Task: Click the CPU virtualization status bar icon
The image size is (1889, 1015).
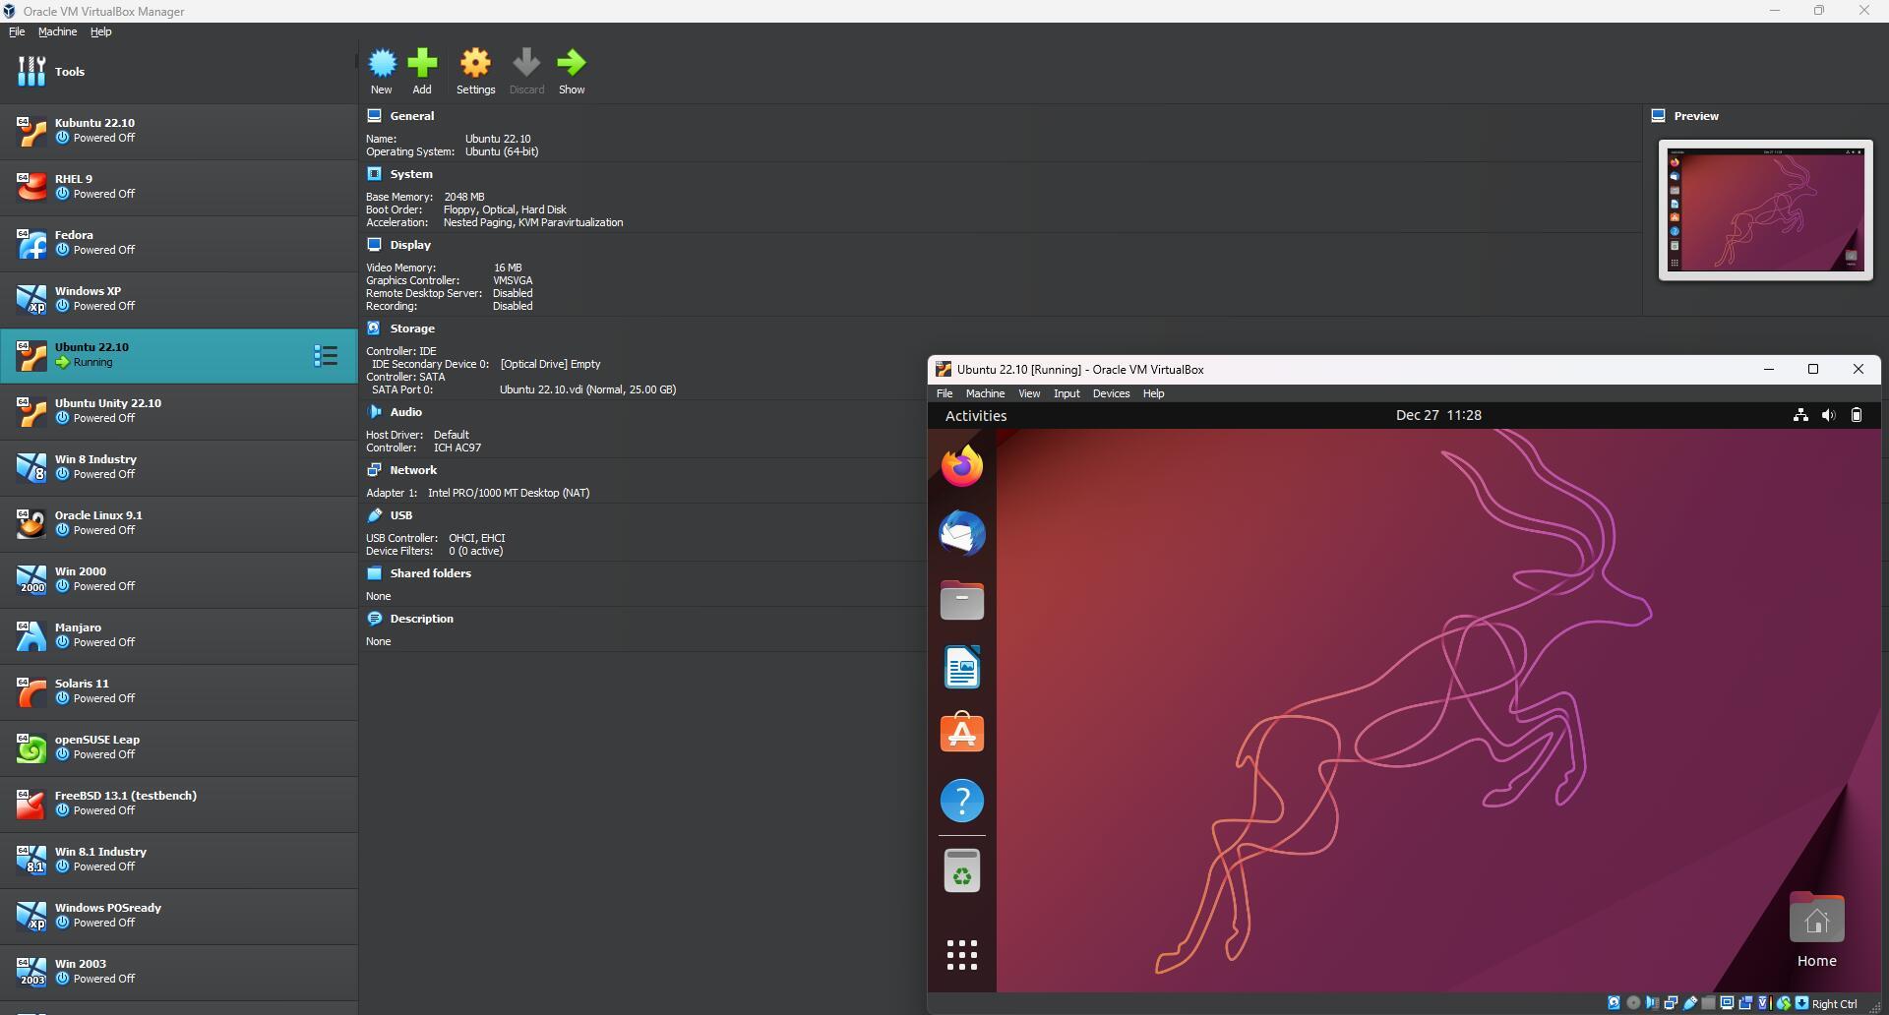Action: click(x=1764, y=1003)
